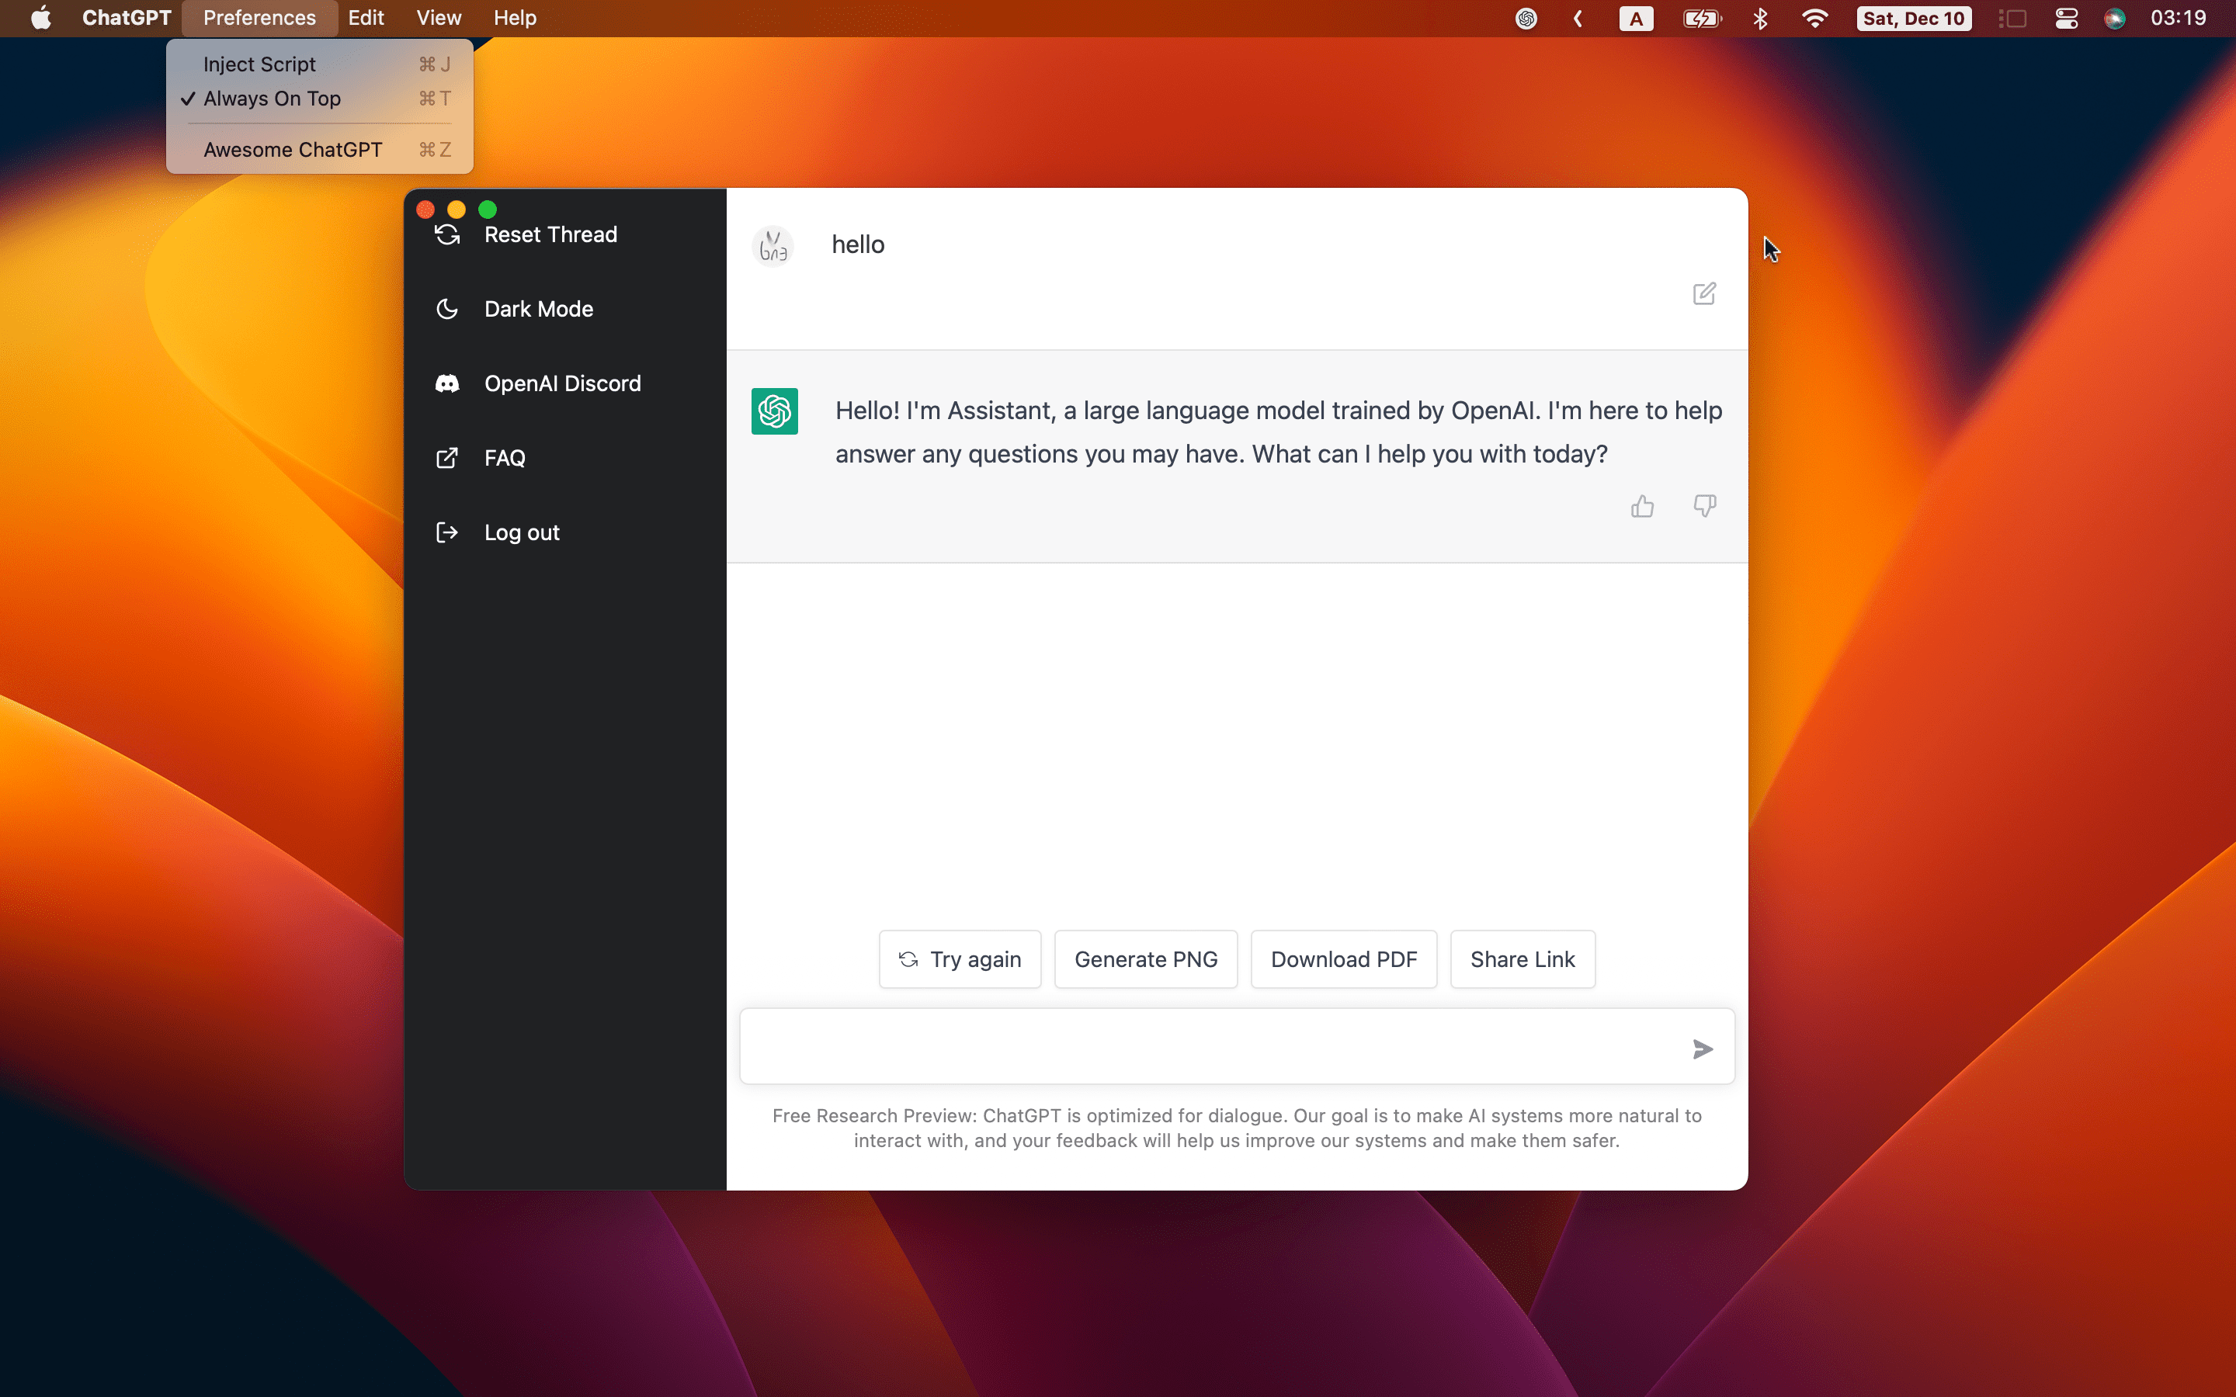The image size is (2236, 1397).
Task: Open Control Center from menu bar
Action: click(x=2066, y=19)
